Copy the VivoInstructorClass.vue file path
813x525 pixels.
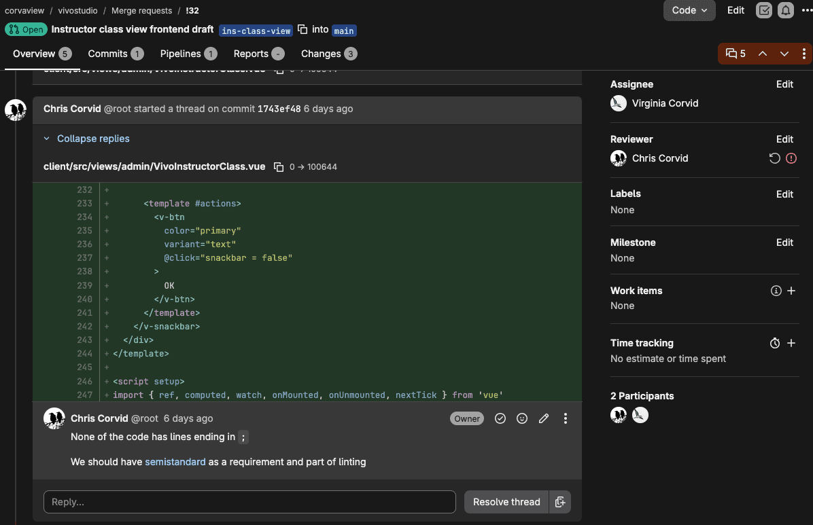(x=279, y=167)
